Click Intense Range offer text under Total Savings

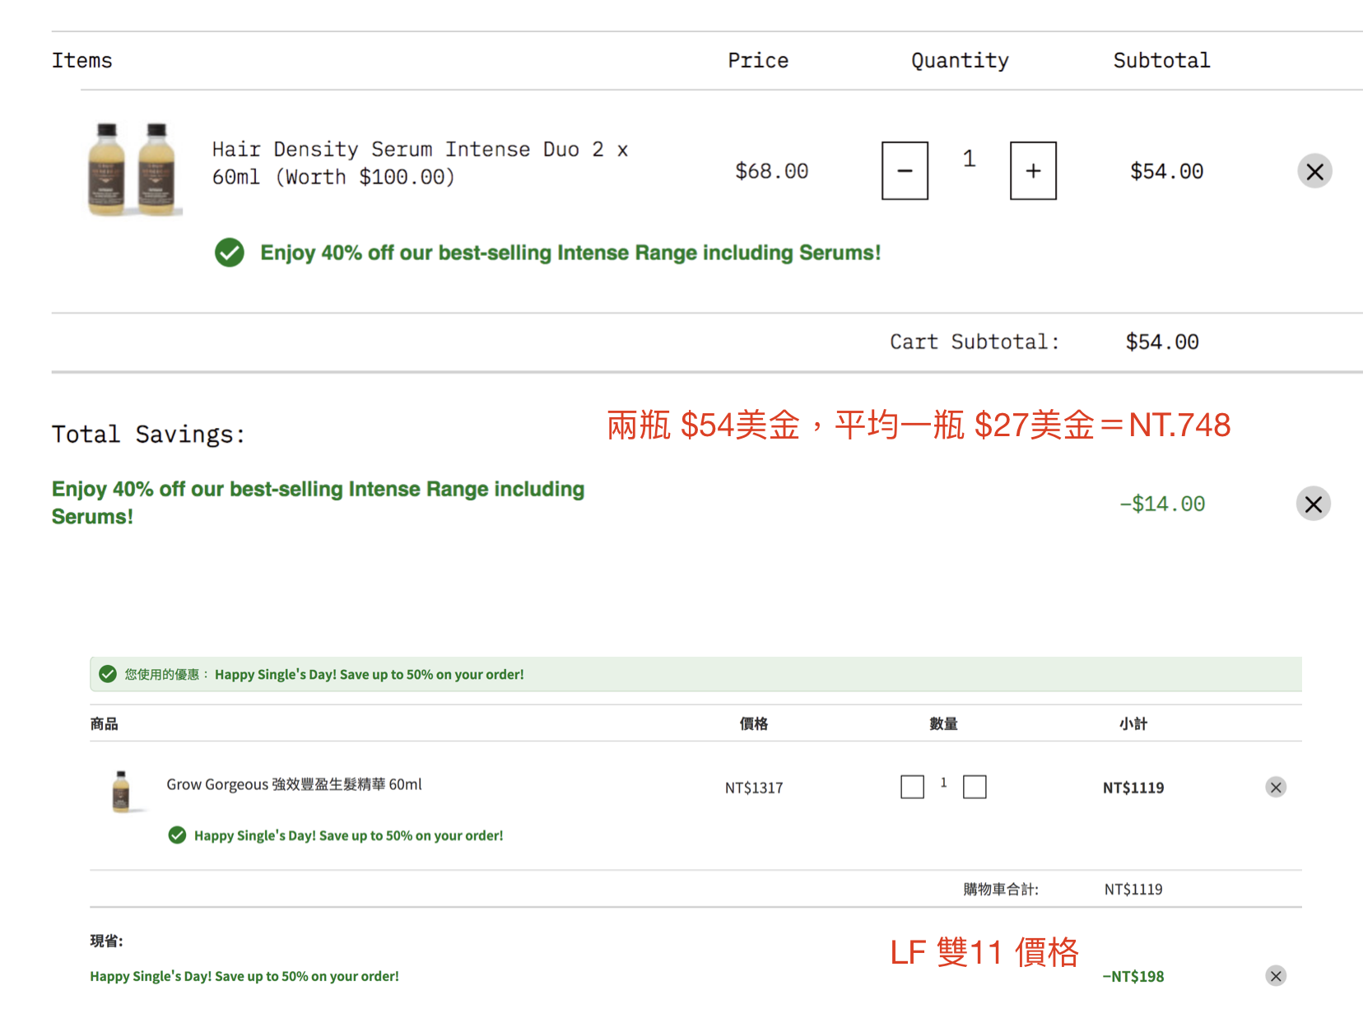(x=318, y=503)
